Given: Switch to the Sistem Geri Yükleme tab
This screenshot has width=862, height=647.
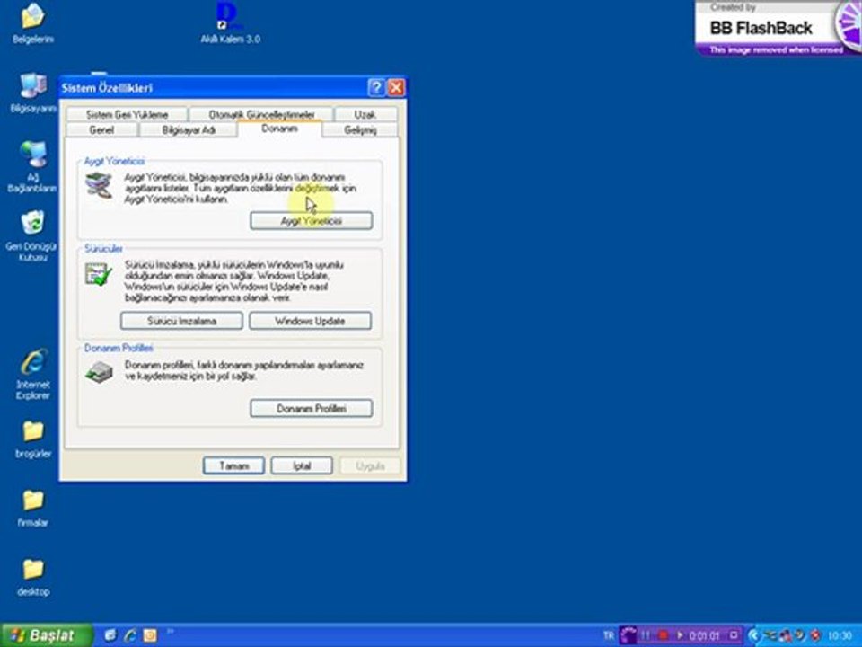Looking at the screenshot, I should [x=127, y=114].
